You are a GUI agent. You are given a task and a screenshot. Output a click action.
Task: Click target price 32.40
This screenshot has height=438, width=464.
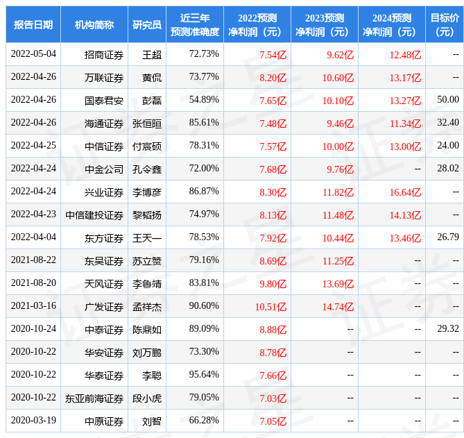pos(448,122)
